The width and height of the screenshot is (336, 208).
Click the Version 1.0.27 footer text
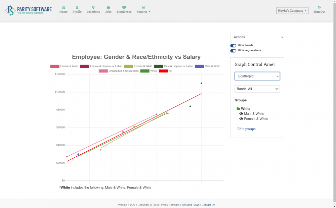point(127,205)
